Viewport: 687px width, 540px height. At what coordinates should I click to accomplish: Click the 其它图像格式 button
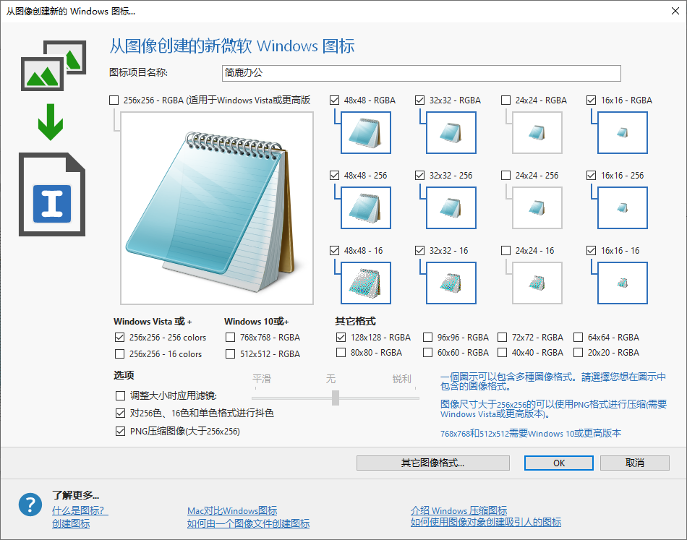tap(433, 463)
